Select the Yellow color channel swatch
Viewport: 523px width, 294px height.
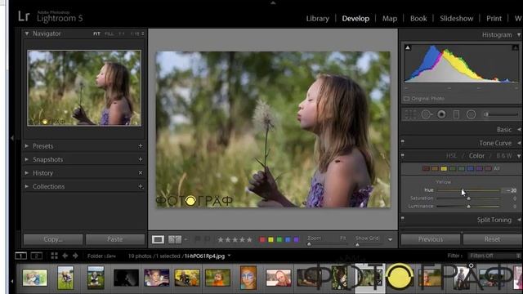point(444,169)
